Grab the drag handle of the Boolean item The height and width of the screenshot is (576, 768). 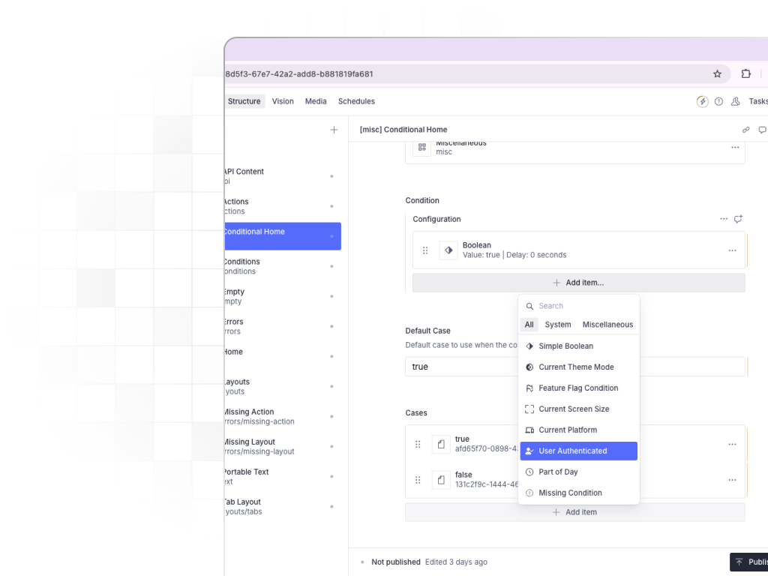click(425, 250)
